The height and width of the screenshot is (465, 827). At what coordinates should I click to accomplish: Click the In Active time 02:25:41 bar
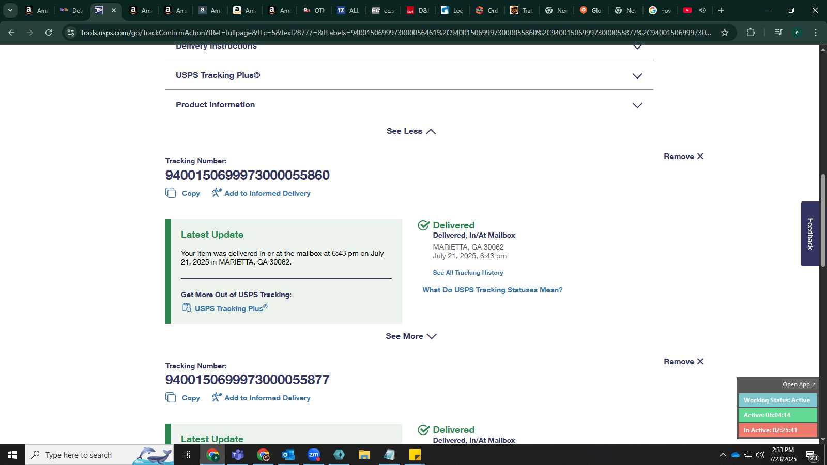[x=777, y=430]
